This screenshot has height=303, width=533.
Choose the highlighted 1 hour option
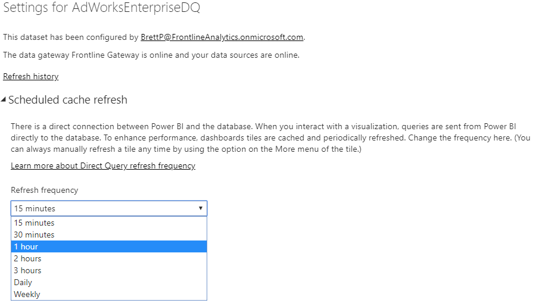tap(109, 246)
